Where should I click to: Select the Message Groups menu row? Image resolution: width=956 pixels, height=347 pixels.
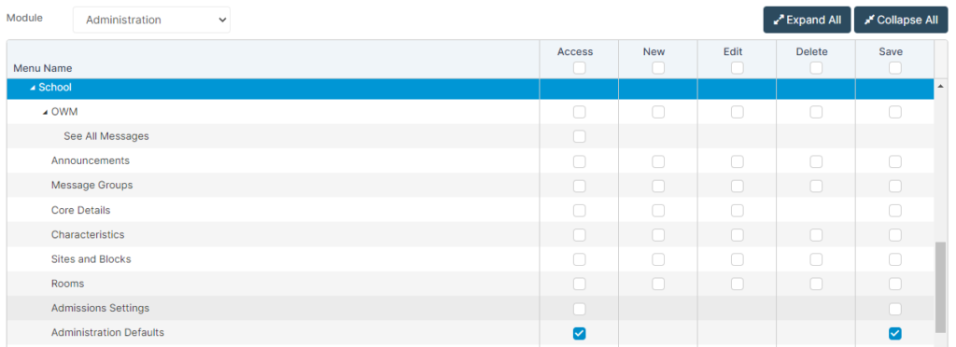pos(471,185)
